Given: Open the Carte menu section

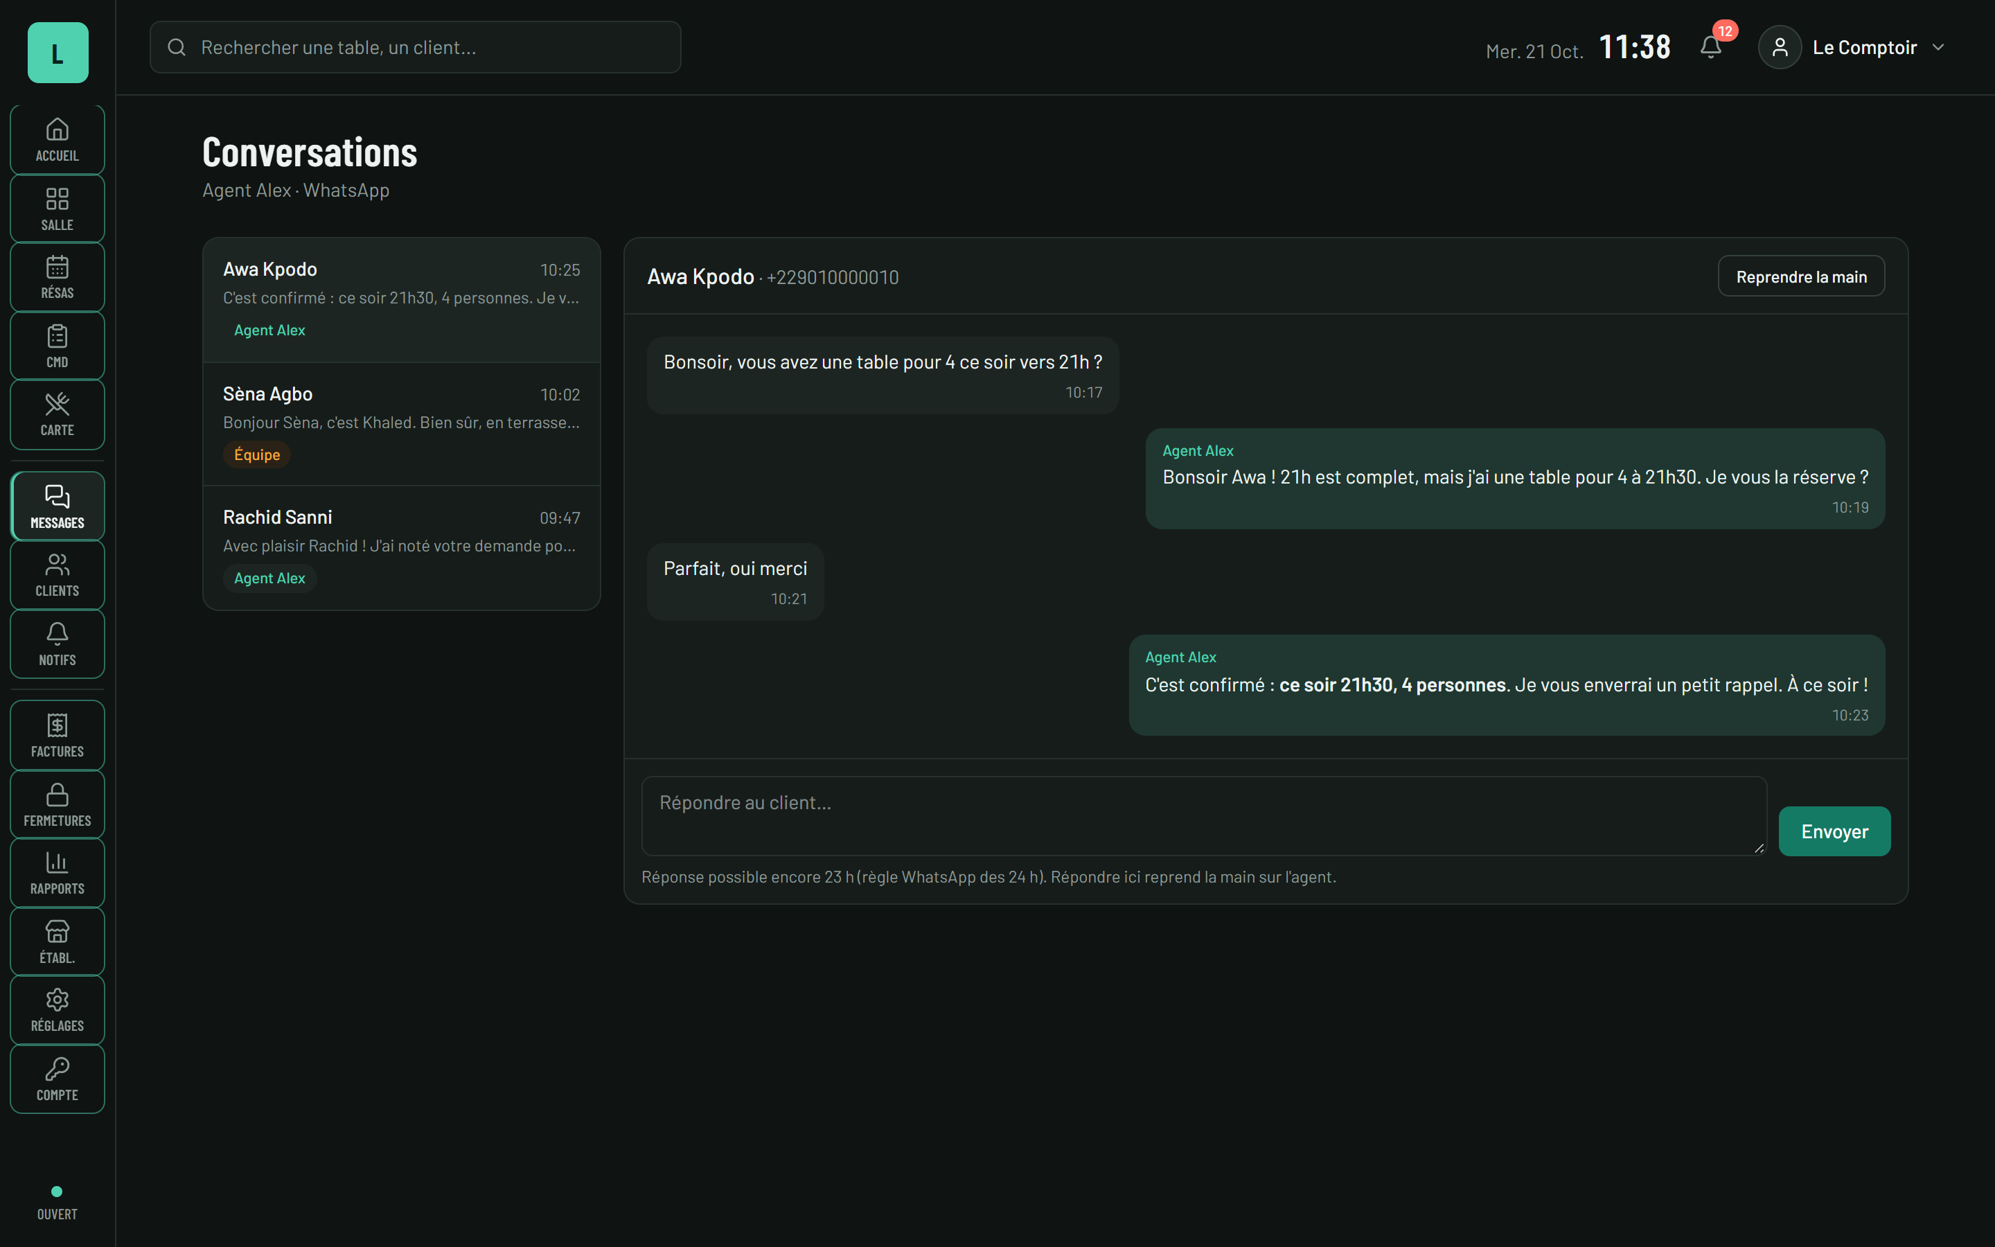Looking at the screenshot, I should coord(57,415).
